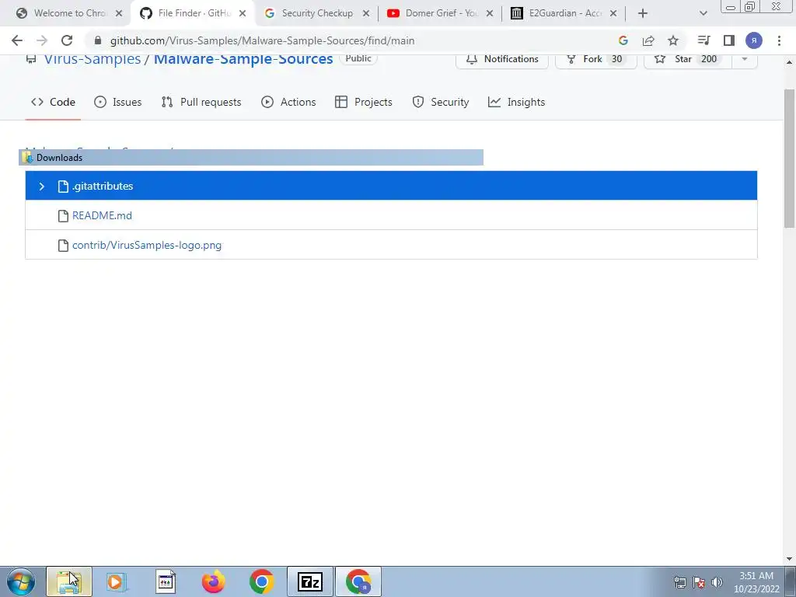Click the Notifications button
The width and height of the screenshot is (796, 597).
[502, 59]
